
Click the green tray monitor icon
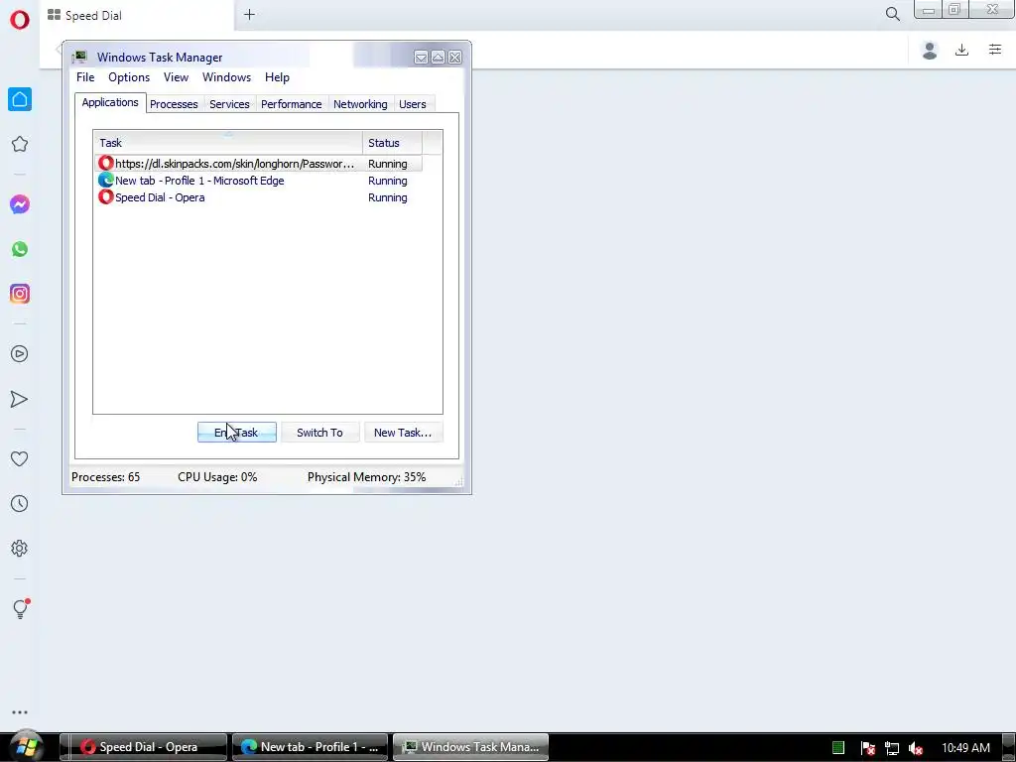(x=838, y=748)
